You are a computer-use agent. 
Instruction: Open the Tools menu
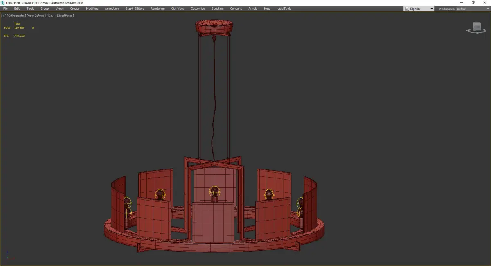[30, 9]
